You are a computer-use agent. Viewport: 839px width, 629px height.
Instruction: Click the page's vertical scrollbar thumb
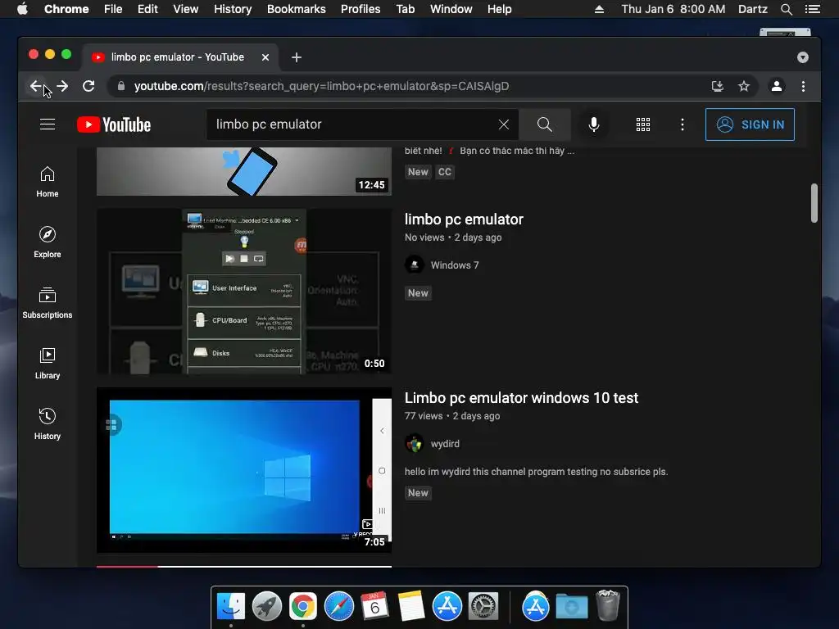pyautogui.click(x=814, y=203)
